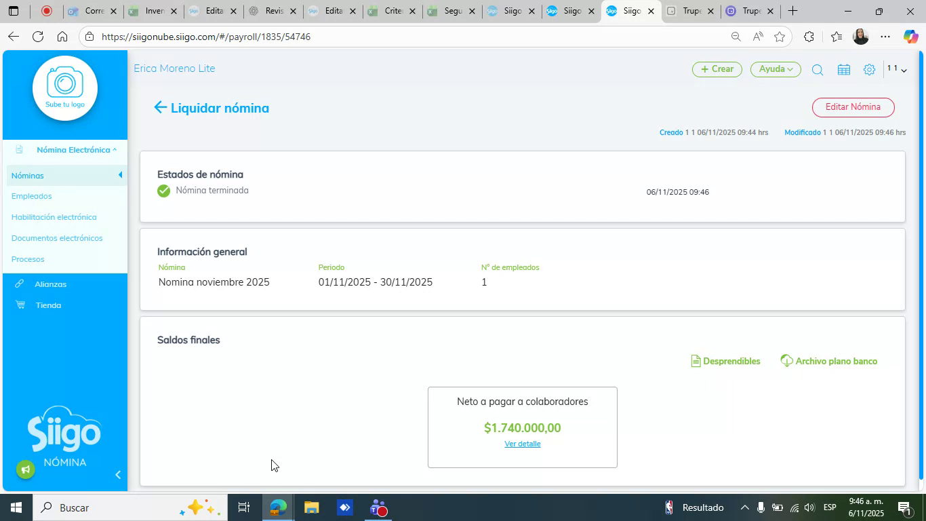The height and width of the screenshot is (521, 926).
Task: Open the user account dropdown chevron
Action: coord(903,70)
